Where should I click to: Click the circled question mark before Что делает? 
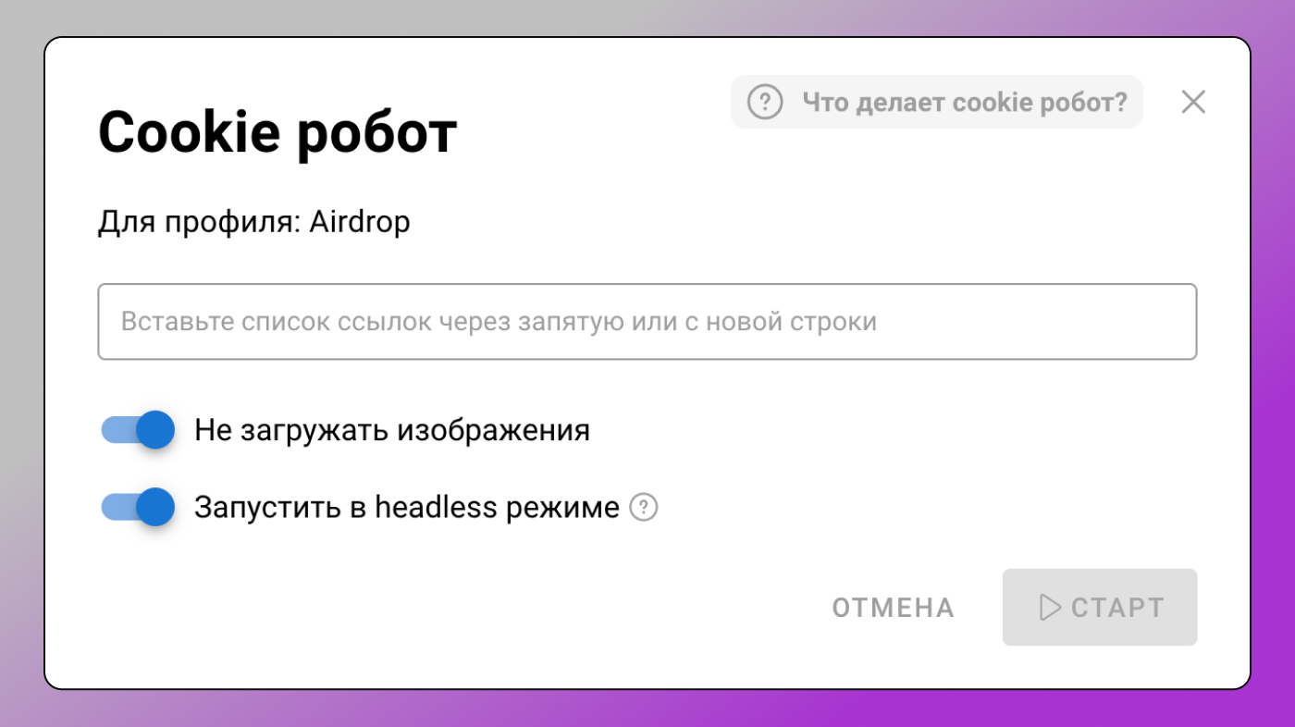765,102
